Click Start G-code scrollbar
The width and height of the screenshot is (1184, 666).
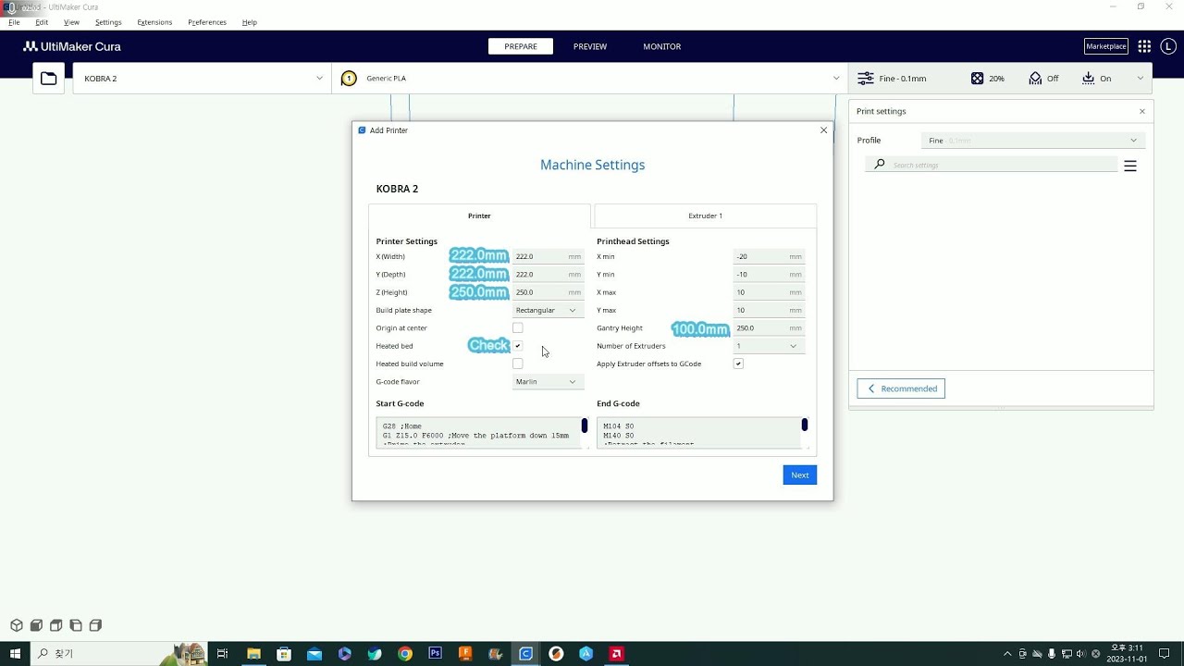[x=584, y=425]
